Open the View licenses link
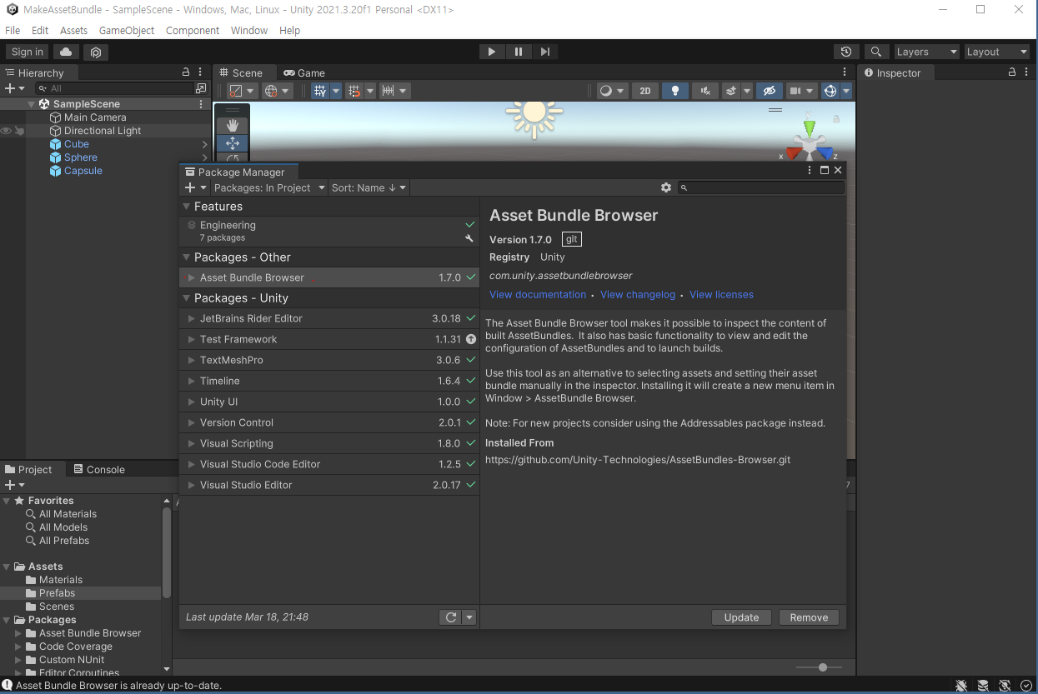Image resolution: width=1038 pixels, height=694 pixels. coord(721,294)
